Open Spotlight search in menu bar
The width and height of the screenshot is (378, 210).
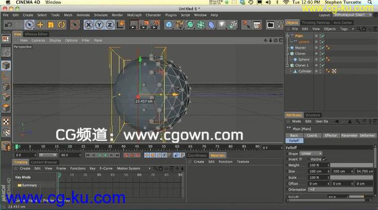(370, 2)
